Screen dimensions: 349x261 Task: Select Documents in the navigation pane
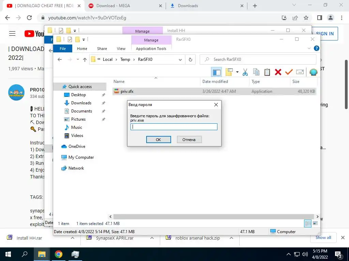click(x=81, y=111)
